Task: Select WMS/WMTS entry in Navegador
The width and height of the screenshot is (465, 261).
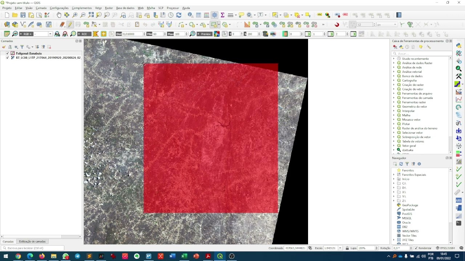Action: coord(410,231)
